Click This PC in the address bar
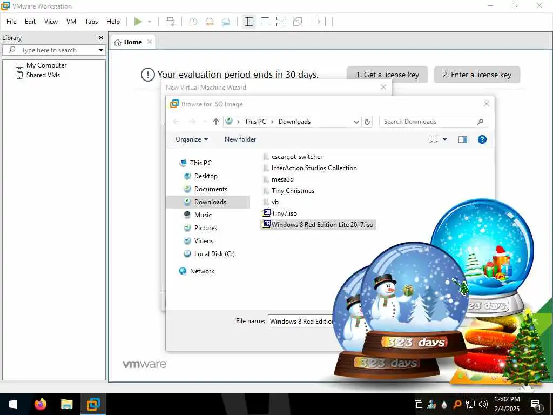Image resolution: width=553 pixels, height=415 pixels. [x=255, y=122]
